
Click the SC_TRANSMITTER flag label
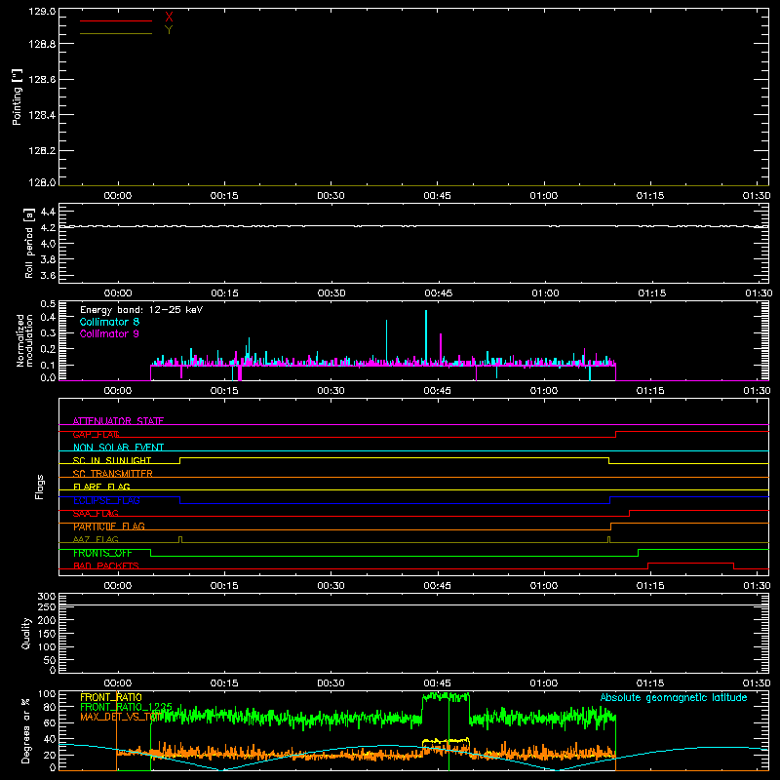point(113,474)
